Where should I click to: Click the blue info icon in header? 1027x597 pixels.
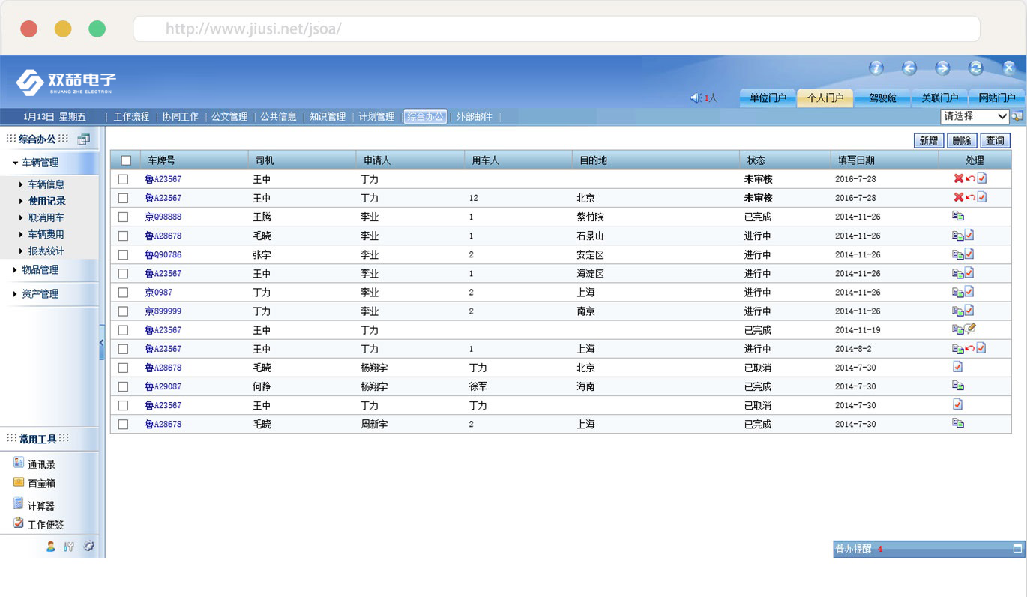coord(876,68)
